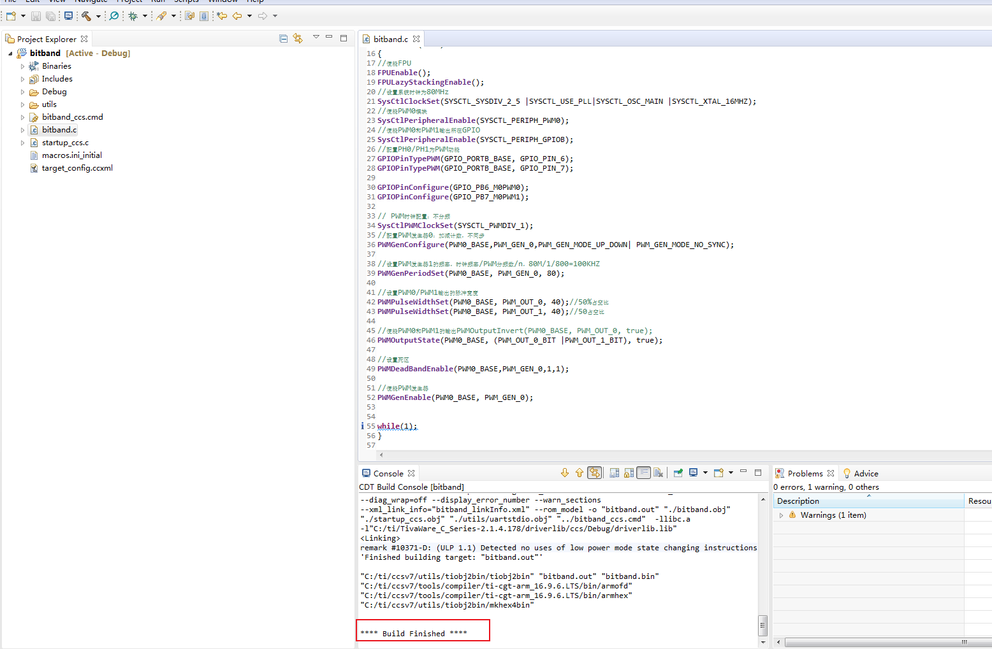This screenshot has width=992, height=649.
Task: Select bitband_ccs.cmd file in explorer
Action: [72, 117]
